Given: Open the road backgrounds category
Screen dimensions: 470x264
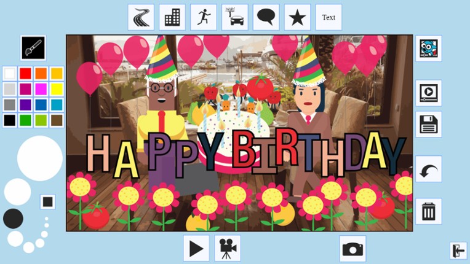Looking at the screenshot, I should [x=141, y=17].
